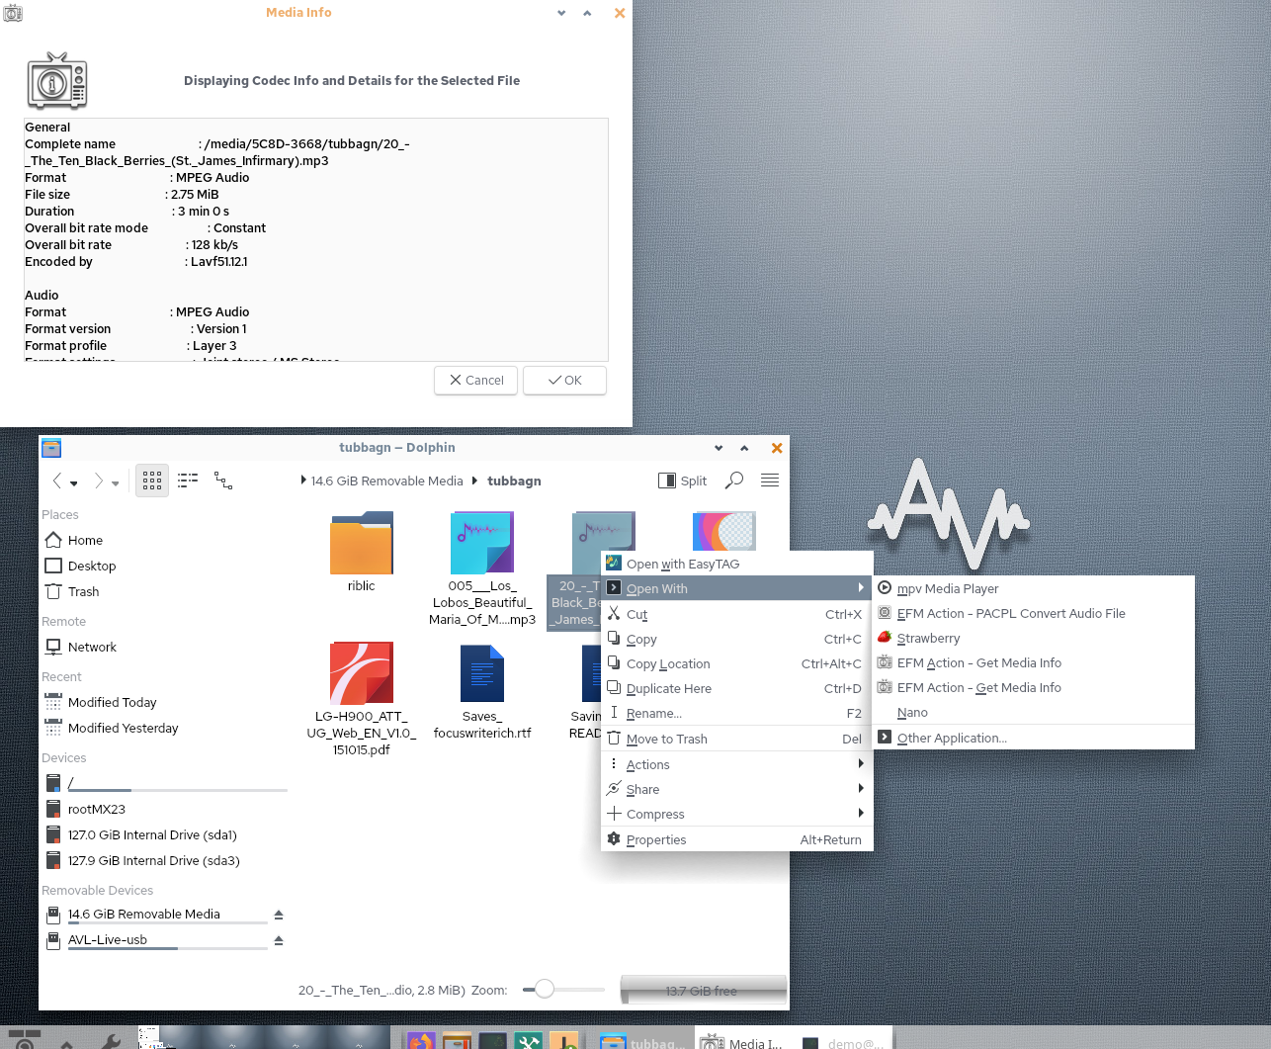The width and height of the screenshot is (1271, 1049).
Task: Open forward history dropdown arrow in Dolphin
Action: pyautogui.click(x=116, y=483)
